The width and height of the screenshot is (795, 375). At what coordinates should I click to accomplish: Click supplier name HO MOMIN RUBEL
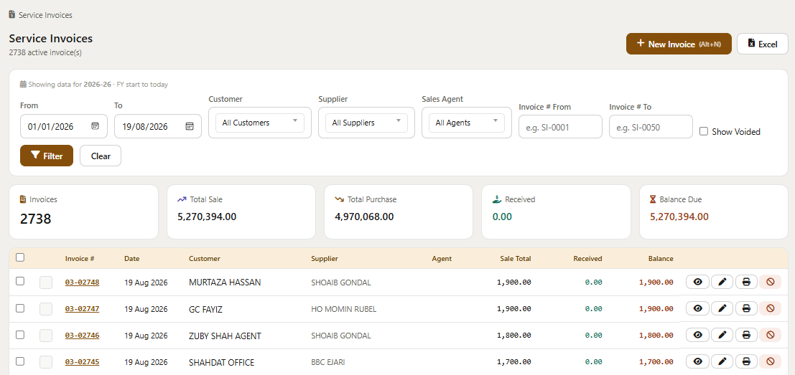344,309
